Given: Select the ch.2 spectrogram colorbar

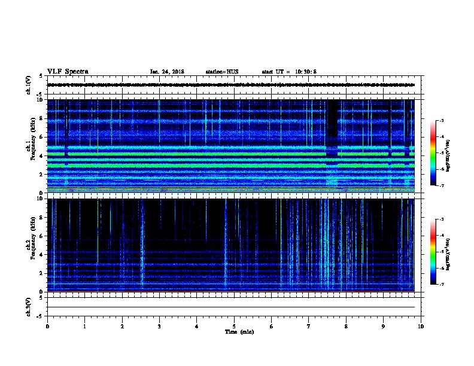Looking at the screenshot, I should [433, 252].
